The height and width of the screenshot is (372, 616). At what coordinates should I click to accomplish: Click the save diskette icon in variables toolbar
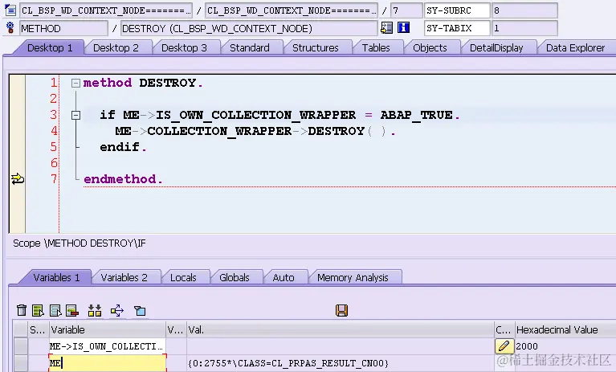tap(342, 310)
